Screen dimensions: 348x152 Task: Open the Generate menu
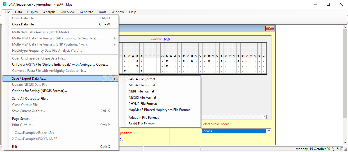[x=87, y=12]
